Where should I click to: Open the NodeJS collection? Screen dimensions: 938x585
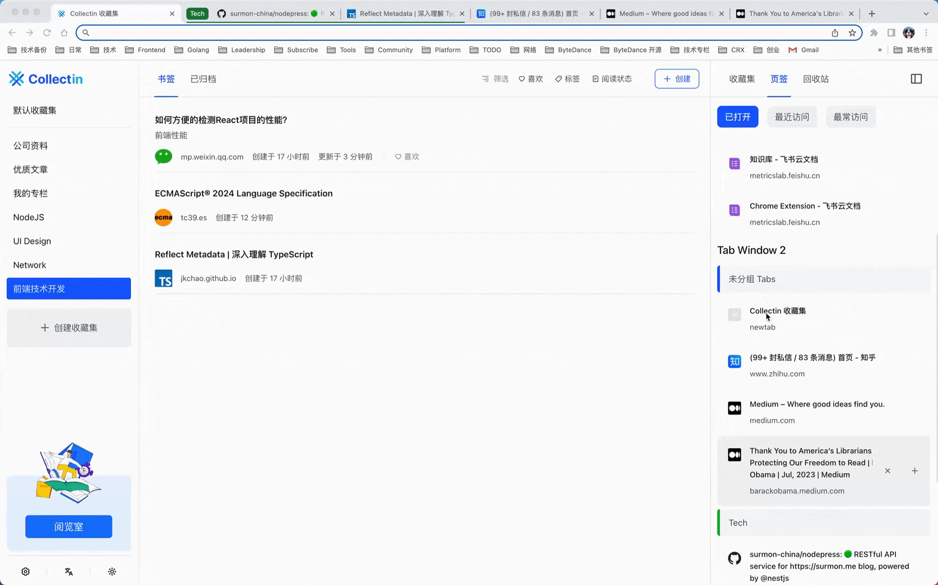click(x=69, y=218)
